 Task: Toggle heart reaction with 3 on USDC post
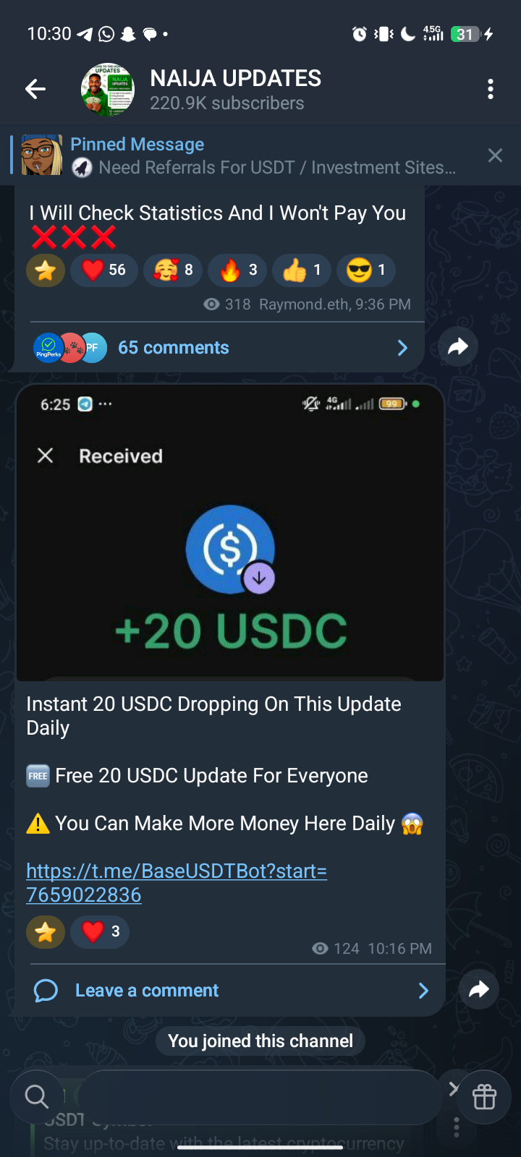(100, 931)
